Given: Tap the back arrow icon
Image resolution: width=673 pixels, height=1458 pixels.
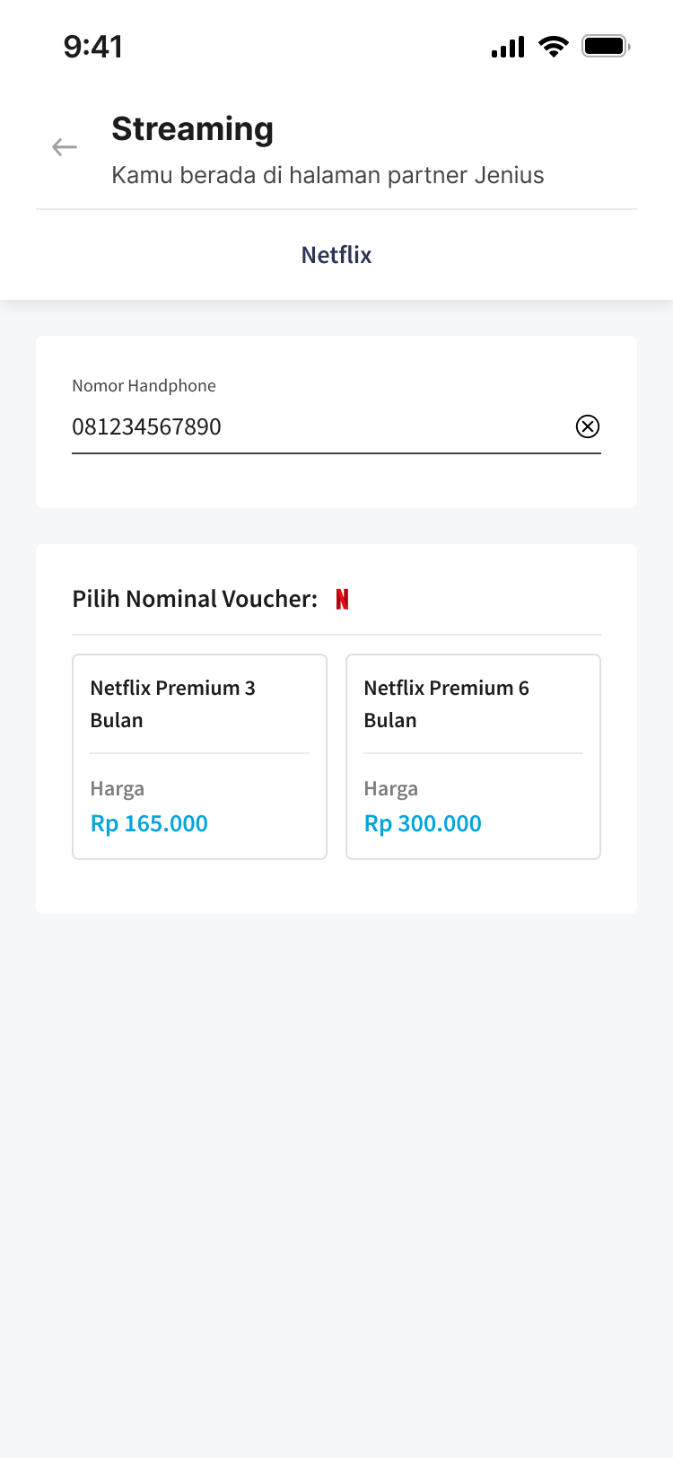Looking at the screenshot, I should point(65,147).
